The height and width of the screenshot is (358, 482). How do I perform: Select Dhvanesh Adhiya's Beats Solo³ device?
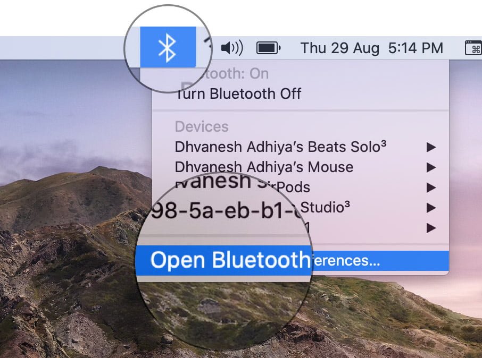280,147
